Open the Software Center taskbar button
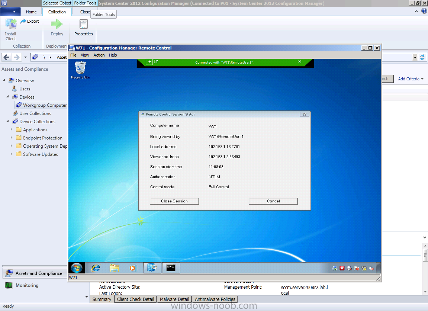 tap(152, 268)
